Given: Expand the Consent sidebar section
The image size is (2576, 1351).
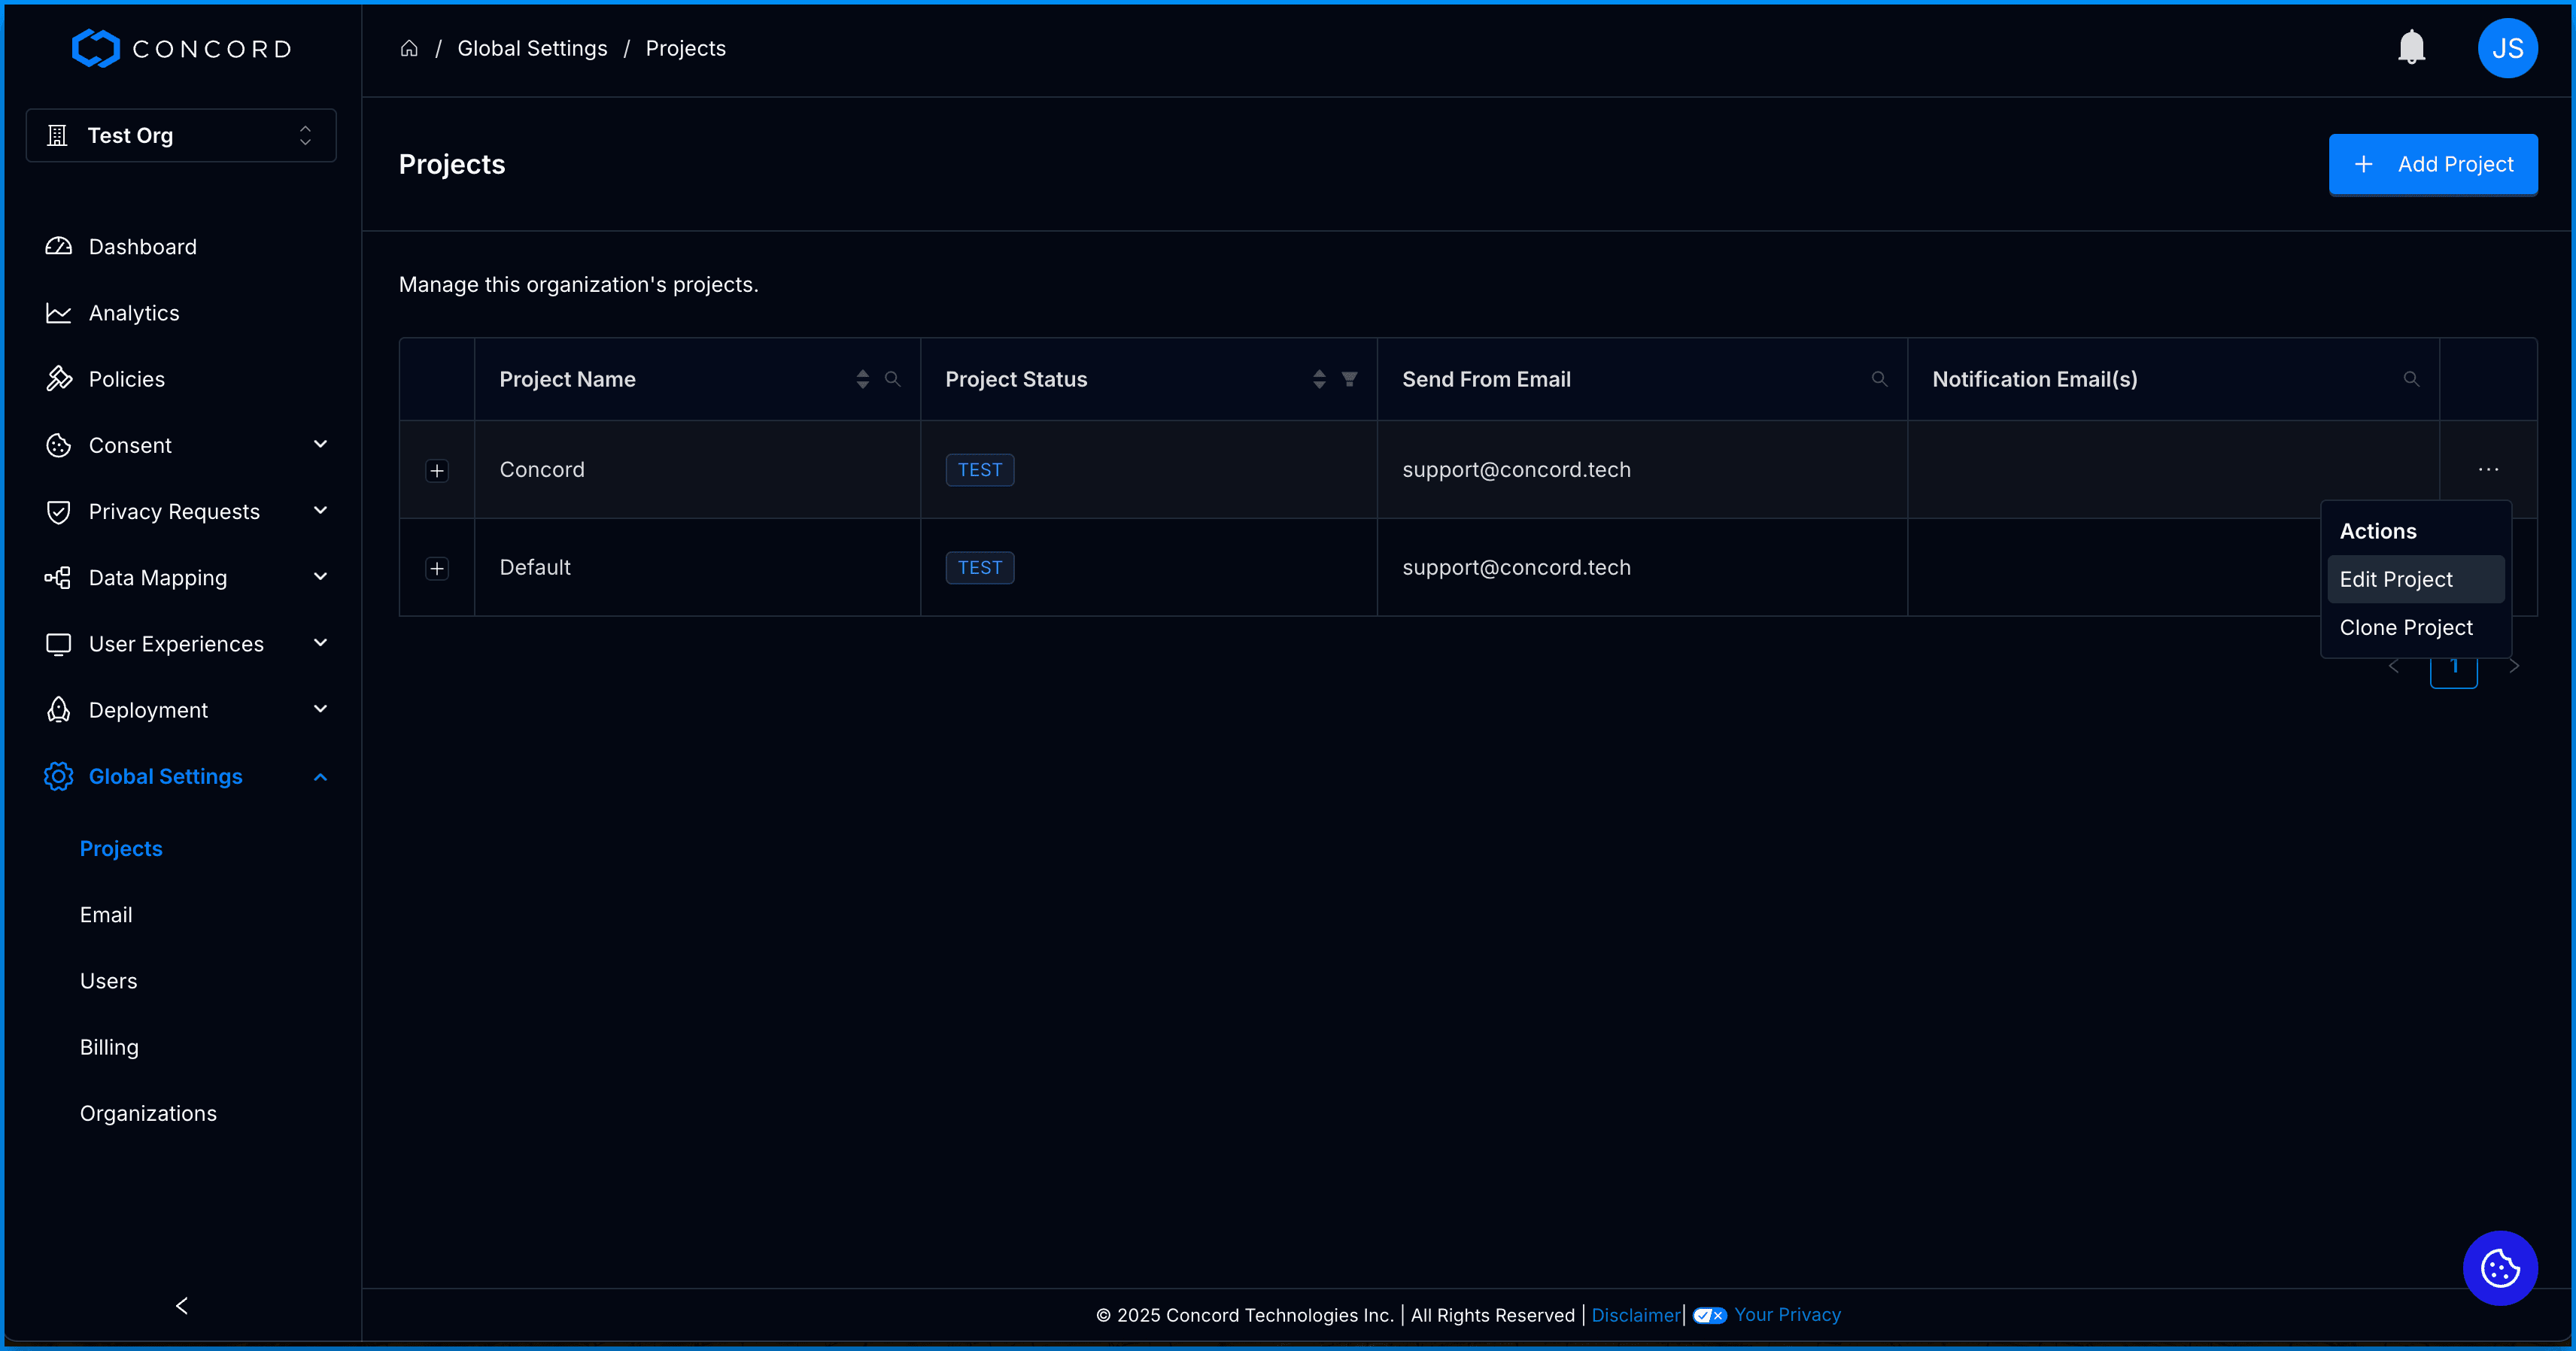Looking at the screenshot, I should click(x=320, y=445).
